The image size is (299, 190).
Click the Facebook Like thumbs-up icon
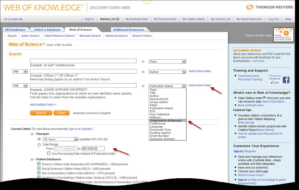pos(272,82)
